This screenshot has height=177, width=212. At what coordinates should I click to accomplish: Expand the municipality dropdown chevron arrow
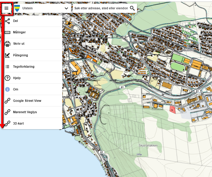[x=66, y=8]
